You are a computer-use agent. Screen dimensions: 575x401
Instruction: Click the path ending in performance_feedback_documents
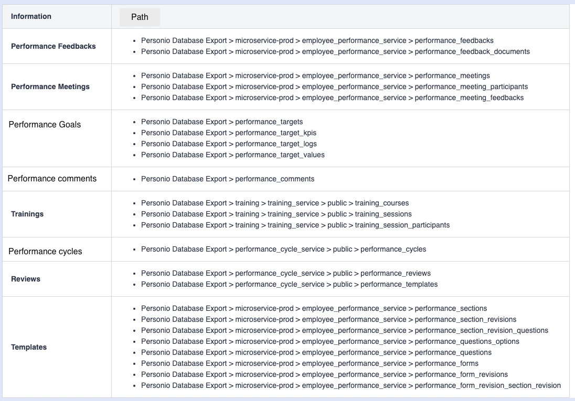(336, 52)
